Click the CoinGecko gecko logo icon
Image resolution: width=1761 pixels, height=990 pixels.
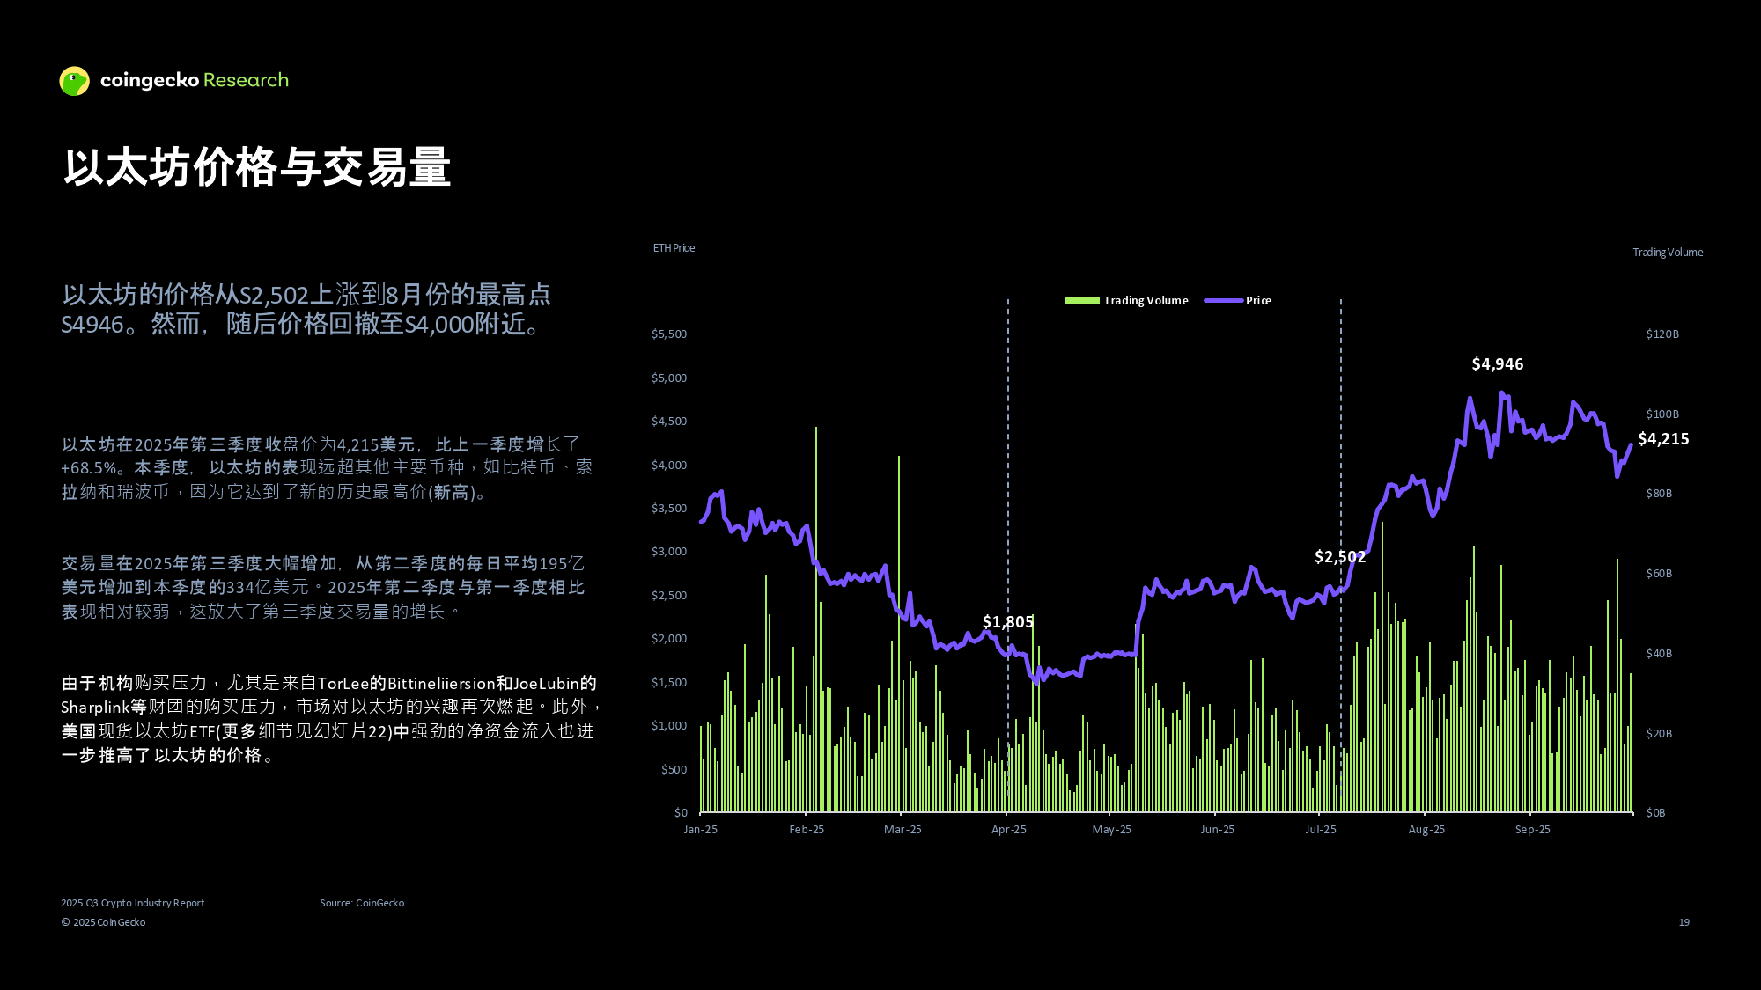coord(74,81)
